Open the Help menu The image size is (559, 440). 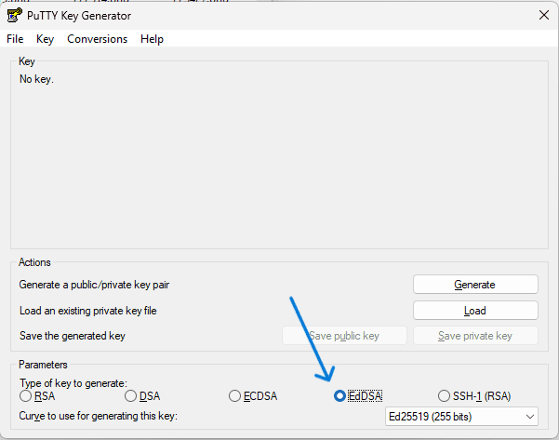(x=152, y=39)
